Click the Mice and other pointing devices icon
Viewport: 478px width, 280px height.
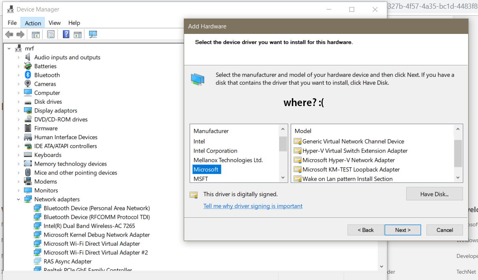coord(28,173)
